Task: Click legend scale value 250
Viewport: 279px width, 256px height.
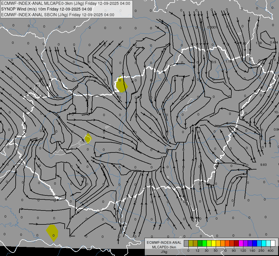Action: tap(261, 251)
